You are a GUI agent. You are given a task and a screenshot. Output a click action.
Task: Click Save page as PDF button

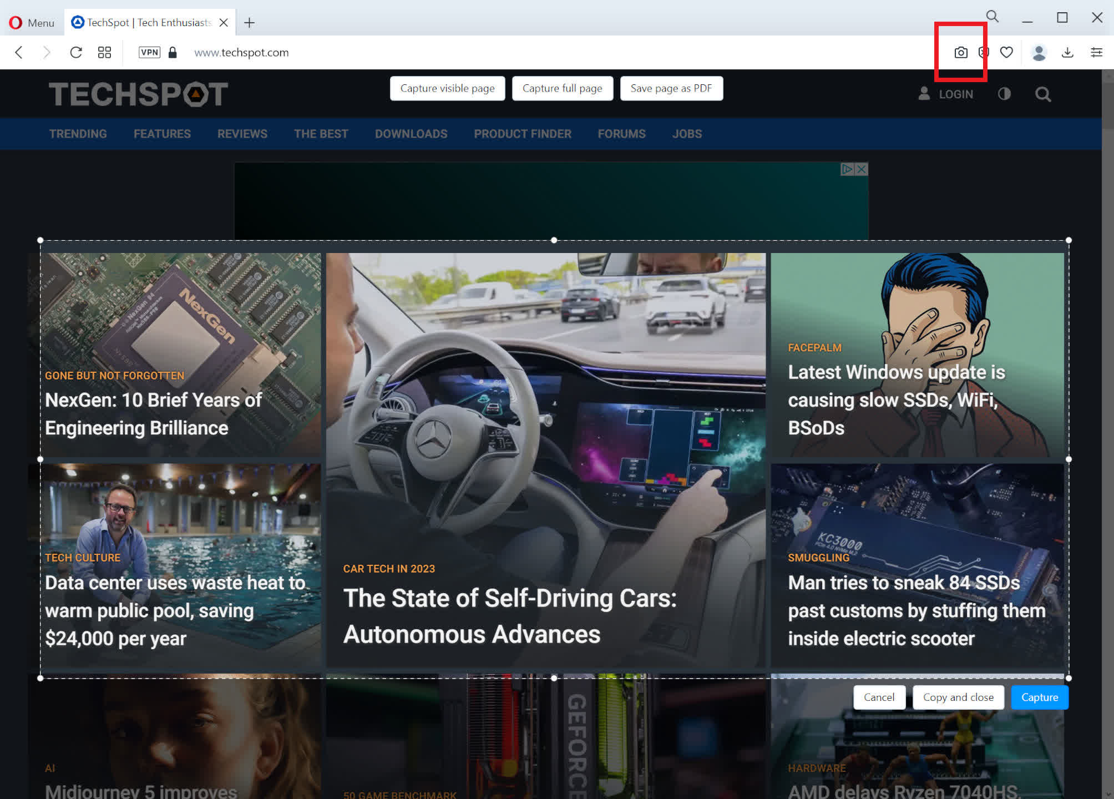(671, 88)
